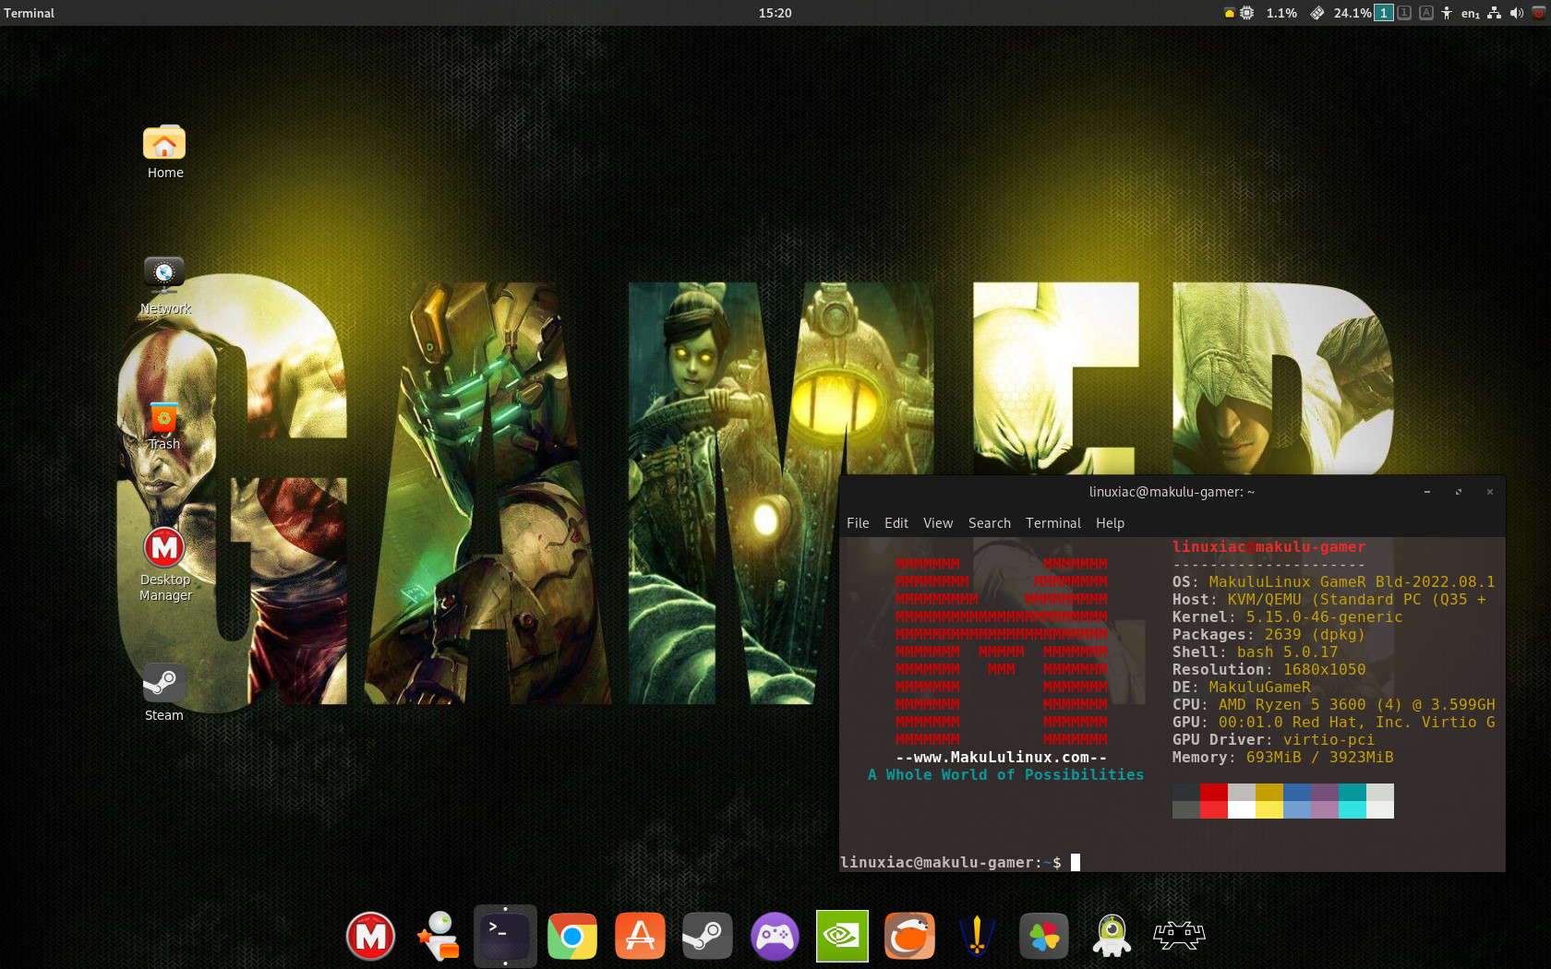This screenshot has width=1551, height=969.
Task: Launch the sword-and-shield icon in dock
Action: point(977,936)
